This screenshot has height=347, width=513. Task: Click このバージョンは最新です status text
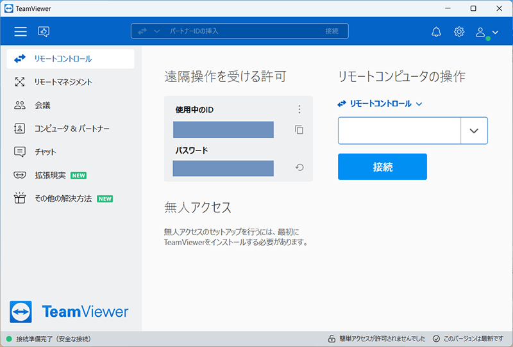(x=473, y=339)
